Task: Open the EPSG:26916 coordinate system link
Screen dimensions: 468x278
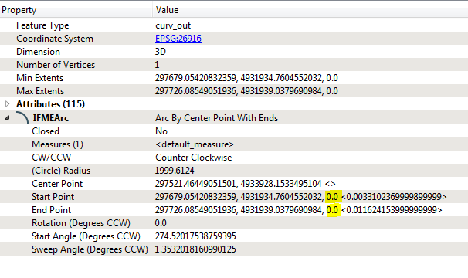Action: 178,39
